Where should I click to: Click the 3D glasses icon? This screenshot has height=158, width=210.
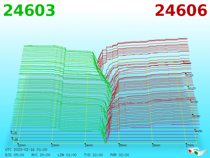(x=197, y=152)
